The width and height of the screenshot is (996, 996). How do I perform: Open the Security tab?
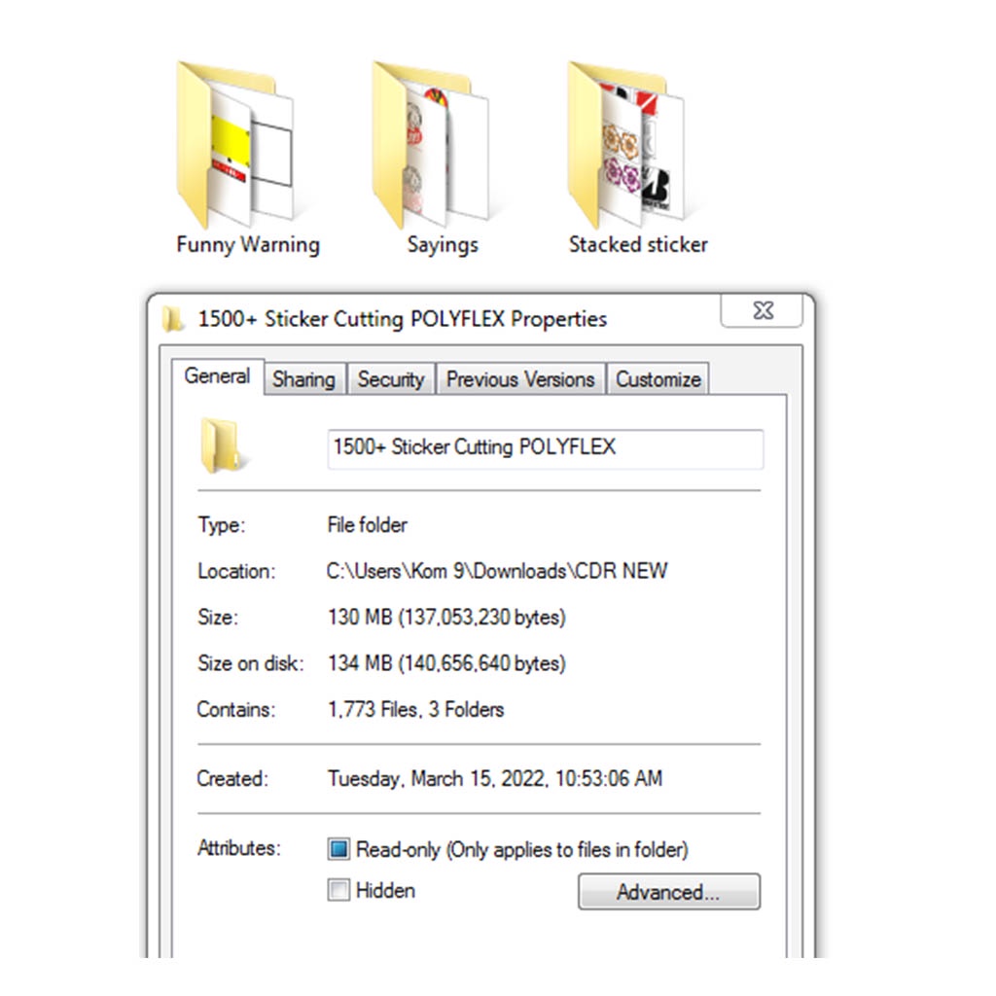point(391,379)
